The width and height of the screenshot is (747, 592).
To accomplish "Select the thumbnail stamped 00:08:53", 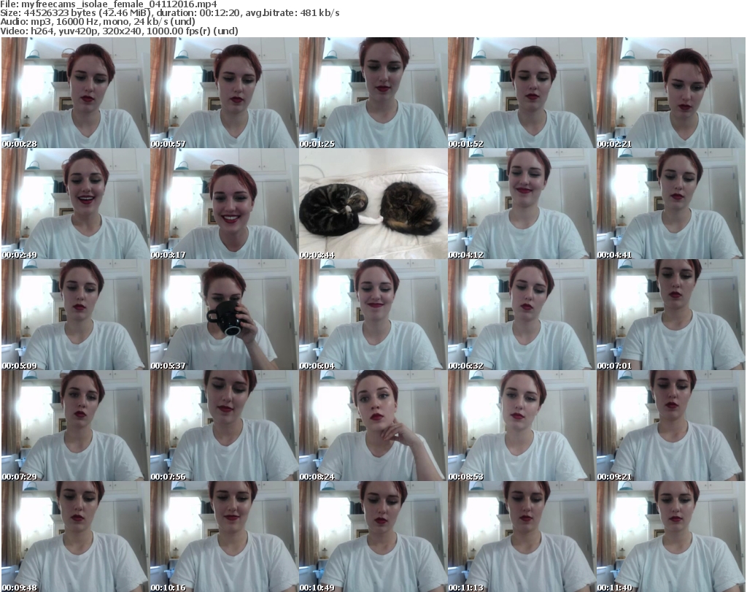I will click(522, 426).
